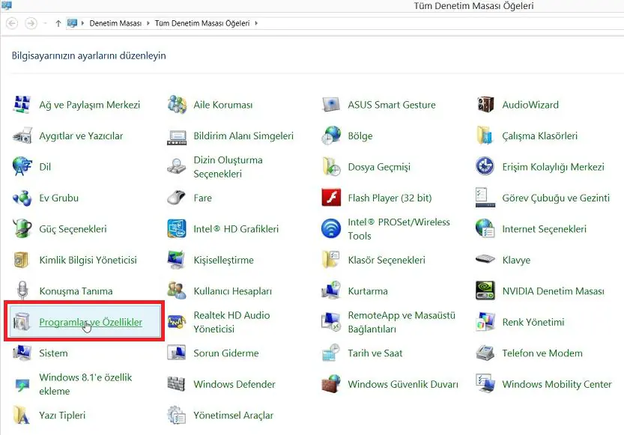Open the Güç Seçenekleri battery icon
This screenshot has height=435, width=624.
pyautogui.click(x=22, y=229)
